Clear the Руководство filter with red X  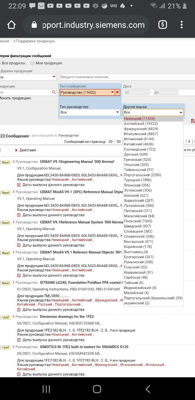pyautogui.click(x=117, y=92)
